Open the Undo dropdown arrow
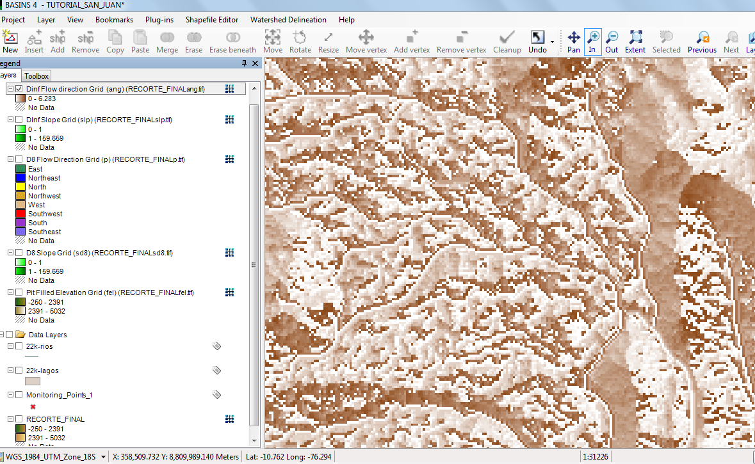Image resolution: width=755 pixels, height=464 pixels. point(552,42)
